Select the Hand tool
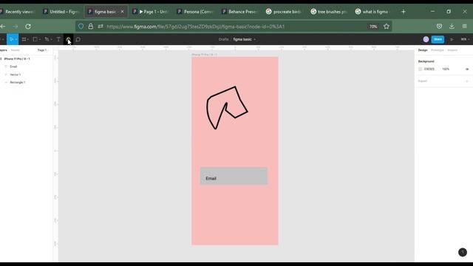This screenshot has width=473, height=266. 68,39
